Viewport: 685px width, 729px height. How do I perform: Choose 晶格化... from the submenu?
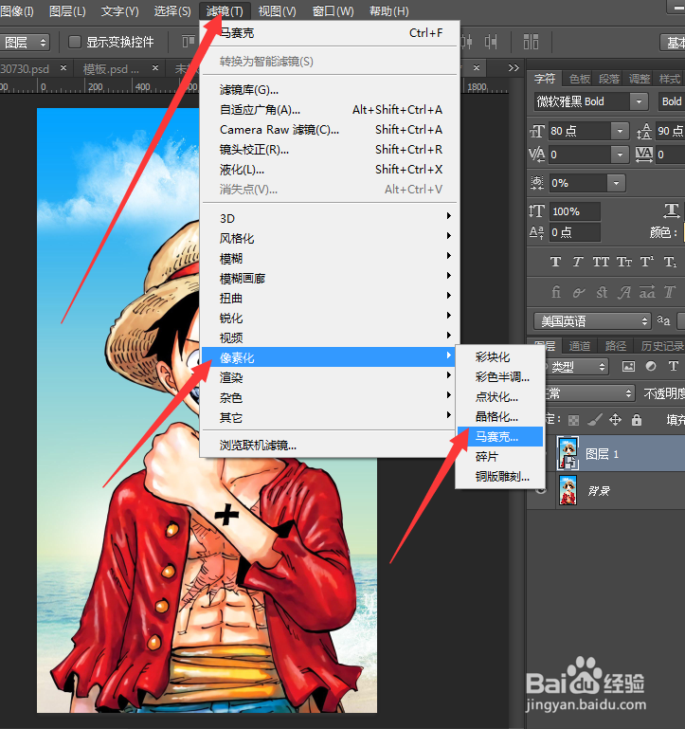click(x=500, y=416)
